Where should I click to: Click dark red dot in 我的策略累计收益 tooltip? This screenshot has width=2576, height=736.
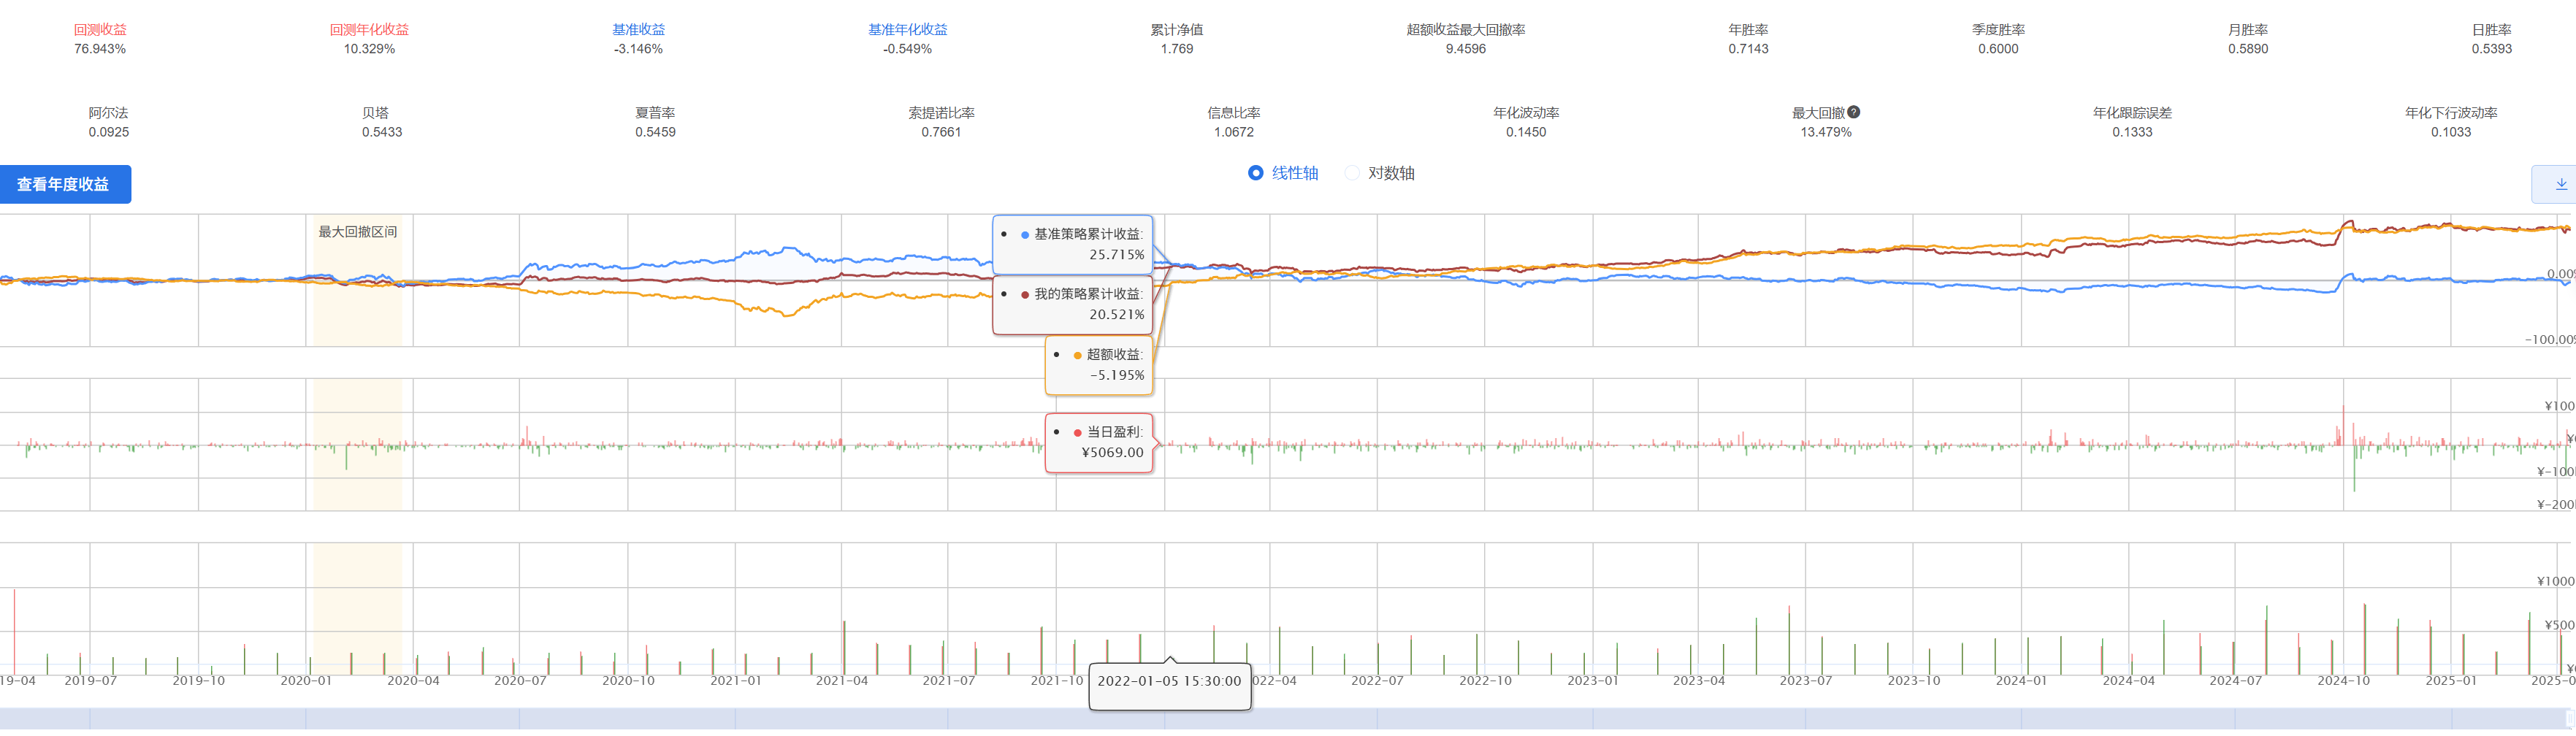[x=1025, y=295]
